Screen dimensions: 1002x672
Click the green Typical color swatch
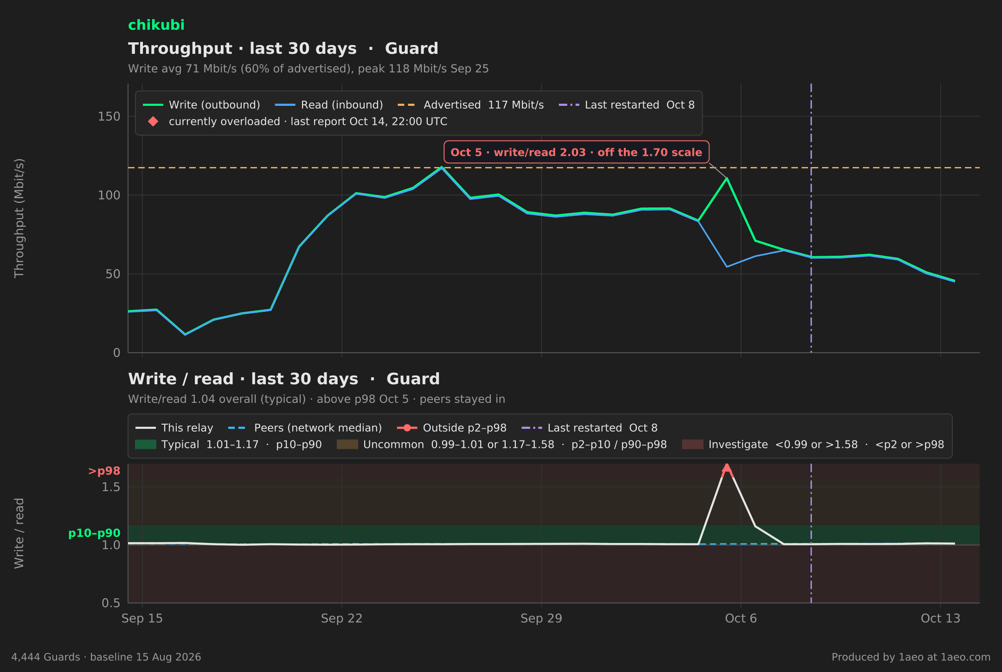pos(146,445)
